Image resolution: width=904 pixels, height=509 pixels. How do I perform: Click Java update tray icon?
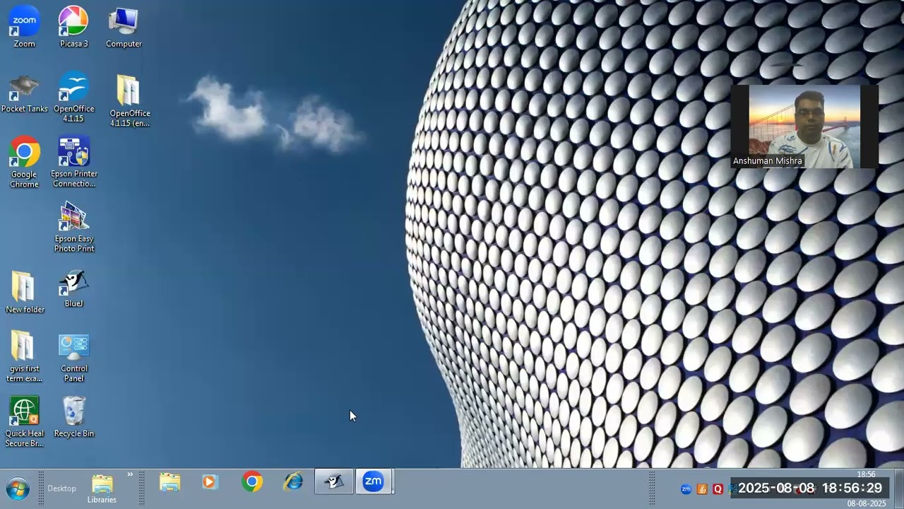click(702, 489)
